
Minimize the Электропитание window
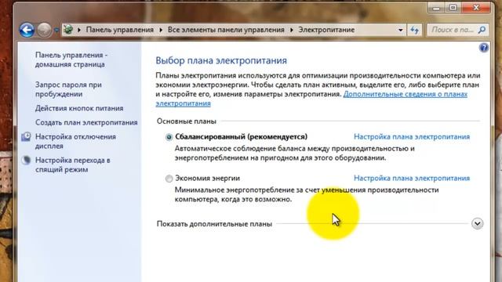click(x=436, y=8)
